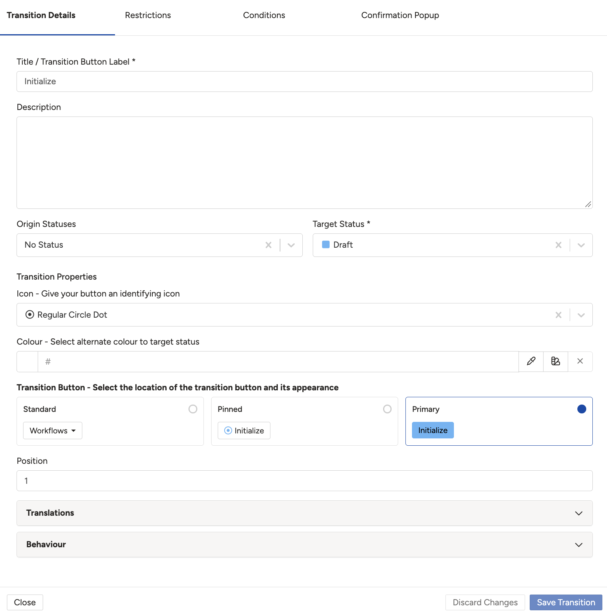Click the circle dot icon beside Regular Circle Dot
This screenshot has height=613, width=607.
[30, 315]
